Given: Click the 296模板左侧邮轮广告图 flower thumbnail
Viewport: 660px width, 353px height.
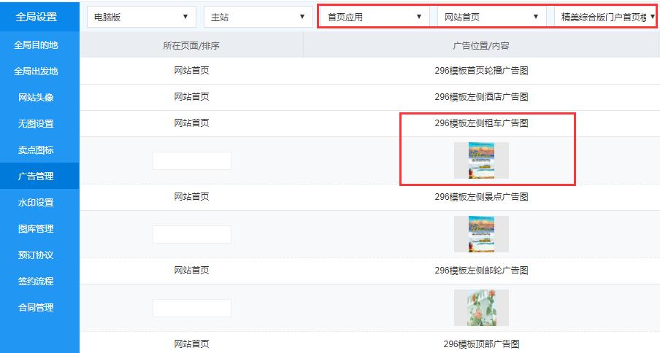Looking at the screenshot, I should pyautogui.click(x=481, y=308).
